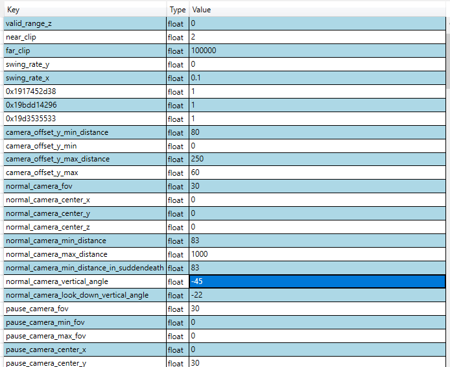Edit normal_camera_max_distance value 1000
450x367 pixels.
coord(318,255)
